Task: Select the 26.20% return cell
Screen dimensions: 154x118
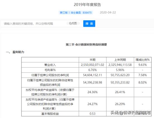Action: click(x=120, y=104)
